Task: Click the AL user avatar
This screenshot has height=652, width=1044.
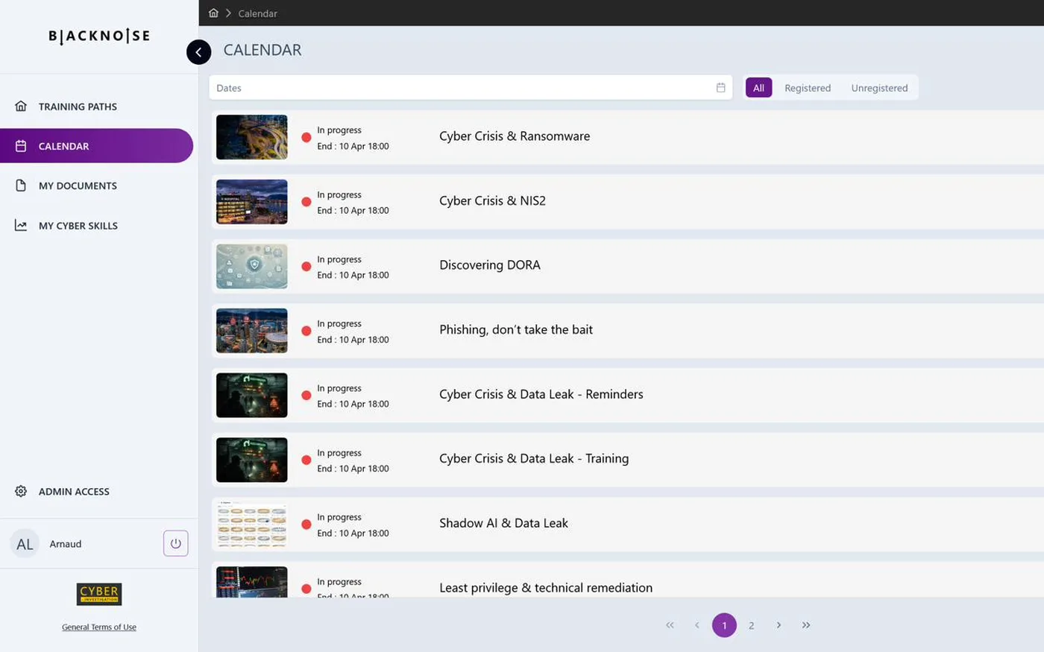Action: 25,544
